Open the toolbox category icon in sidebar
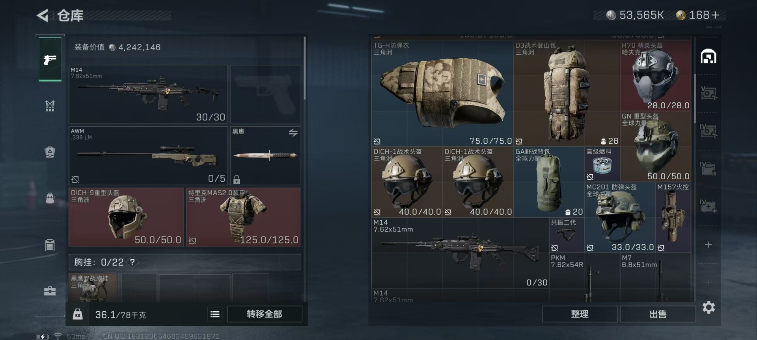The image size is (757, 340). tap(50, 291)
